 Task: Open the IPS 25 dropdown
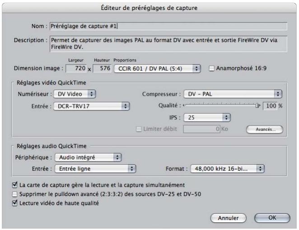point(207,117)
